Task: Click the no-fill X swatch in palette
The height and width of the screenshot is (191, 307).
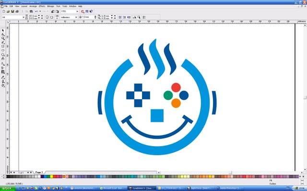Action: click(x=5, y=177)
